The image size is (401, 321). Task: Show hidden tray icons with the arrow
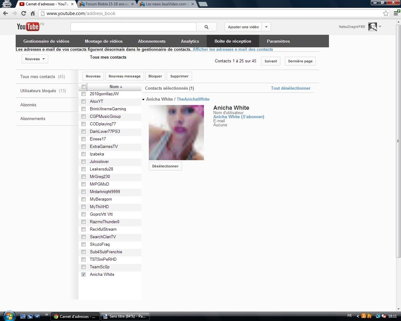[358, 316]
